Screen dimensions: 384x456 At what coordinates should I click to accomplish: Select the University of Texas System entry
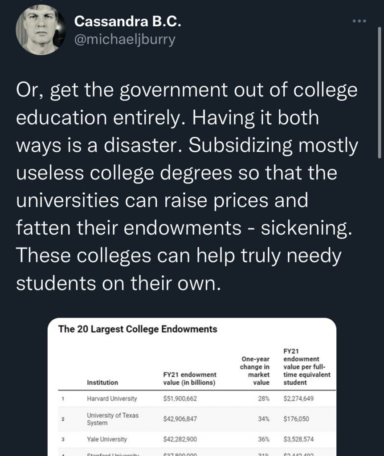pos(113,419)
